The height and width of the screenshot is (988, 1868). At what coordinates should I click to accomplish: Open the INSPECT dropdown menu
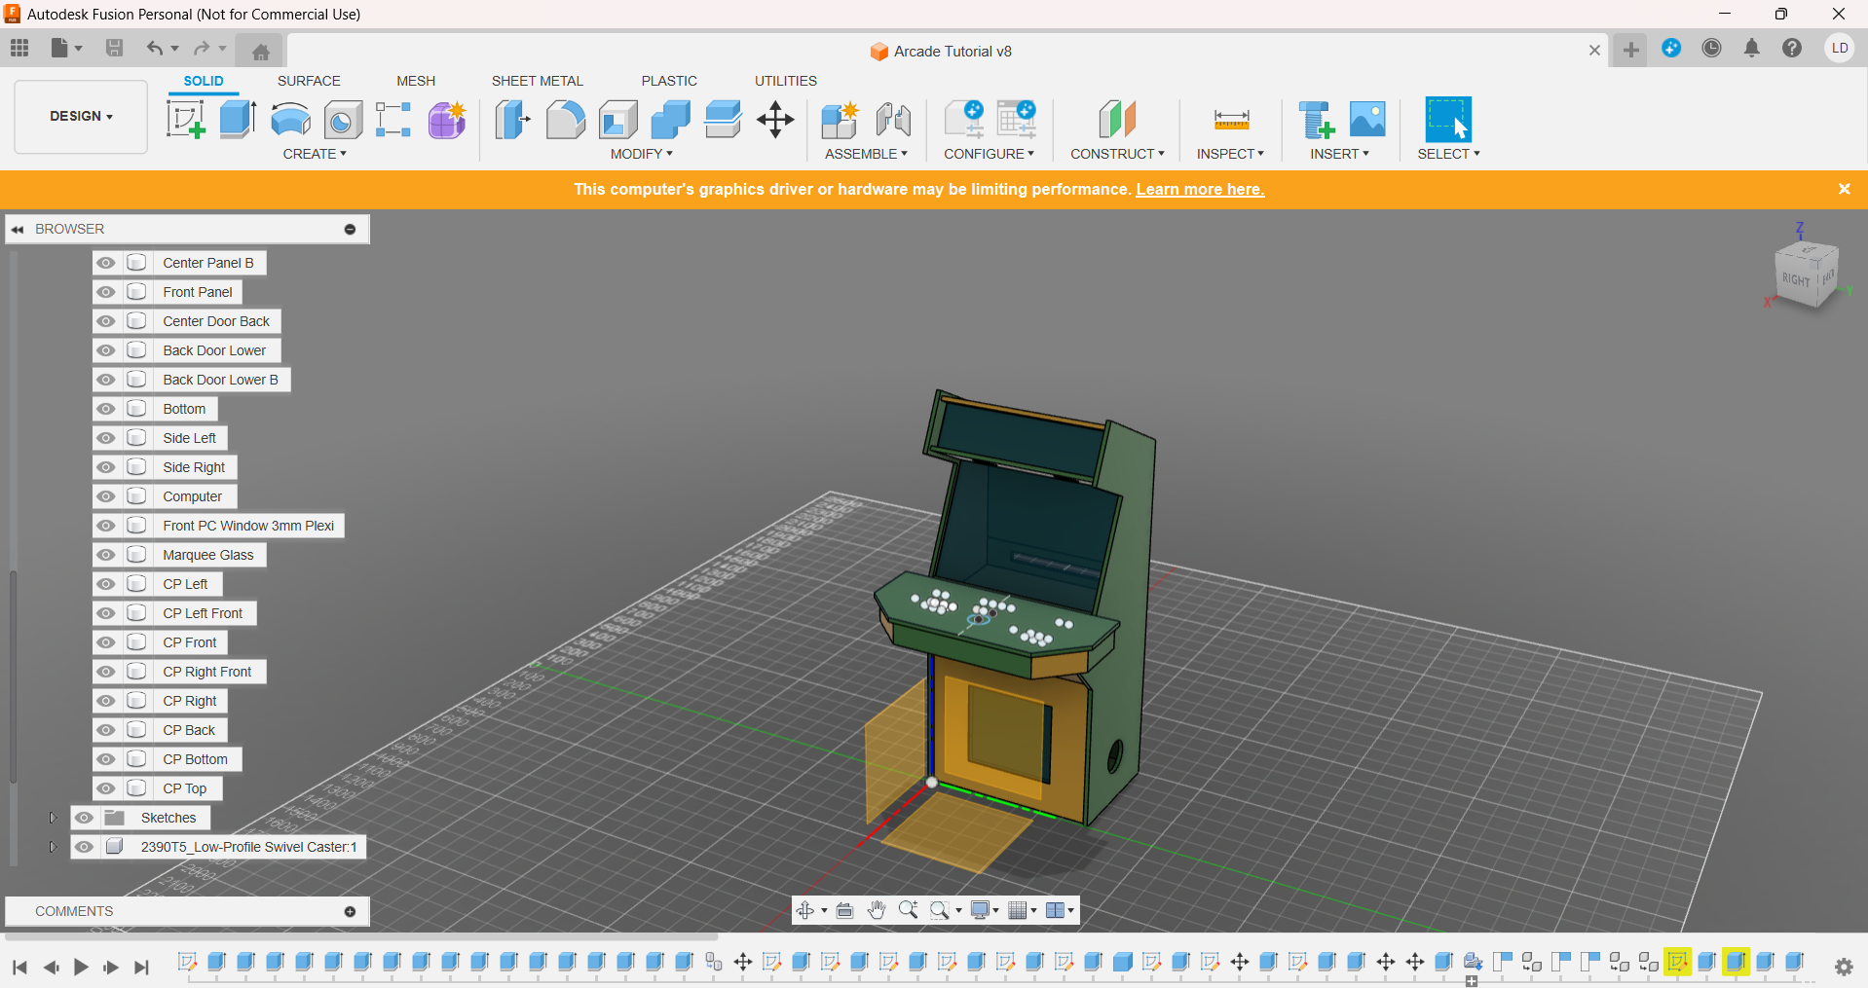click(1230, 154)
